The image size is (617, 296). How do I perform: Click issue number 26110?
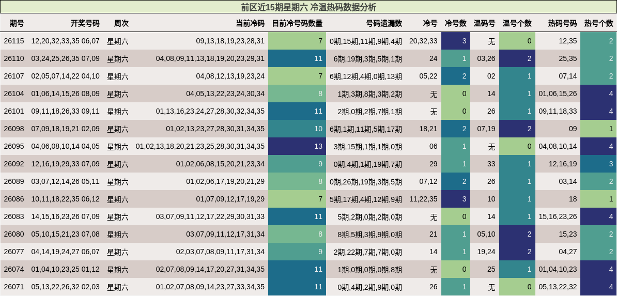tap(14, 59)
